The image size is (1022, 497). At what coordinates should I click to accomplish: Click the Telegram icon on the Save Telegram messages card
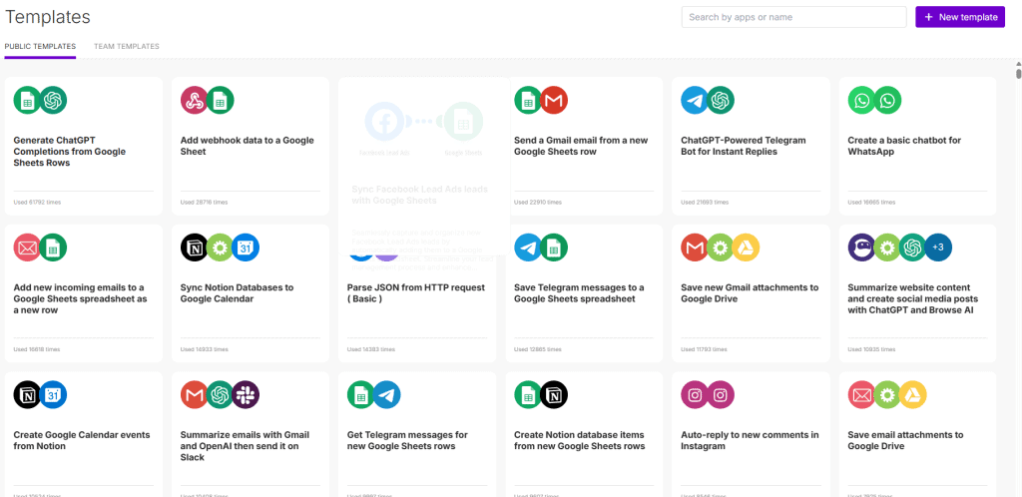click(x=528, y=248)
